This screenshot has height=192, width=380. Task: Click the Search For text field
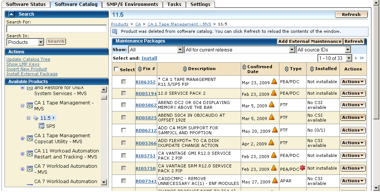[x=57, y=29]
